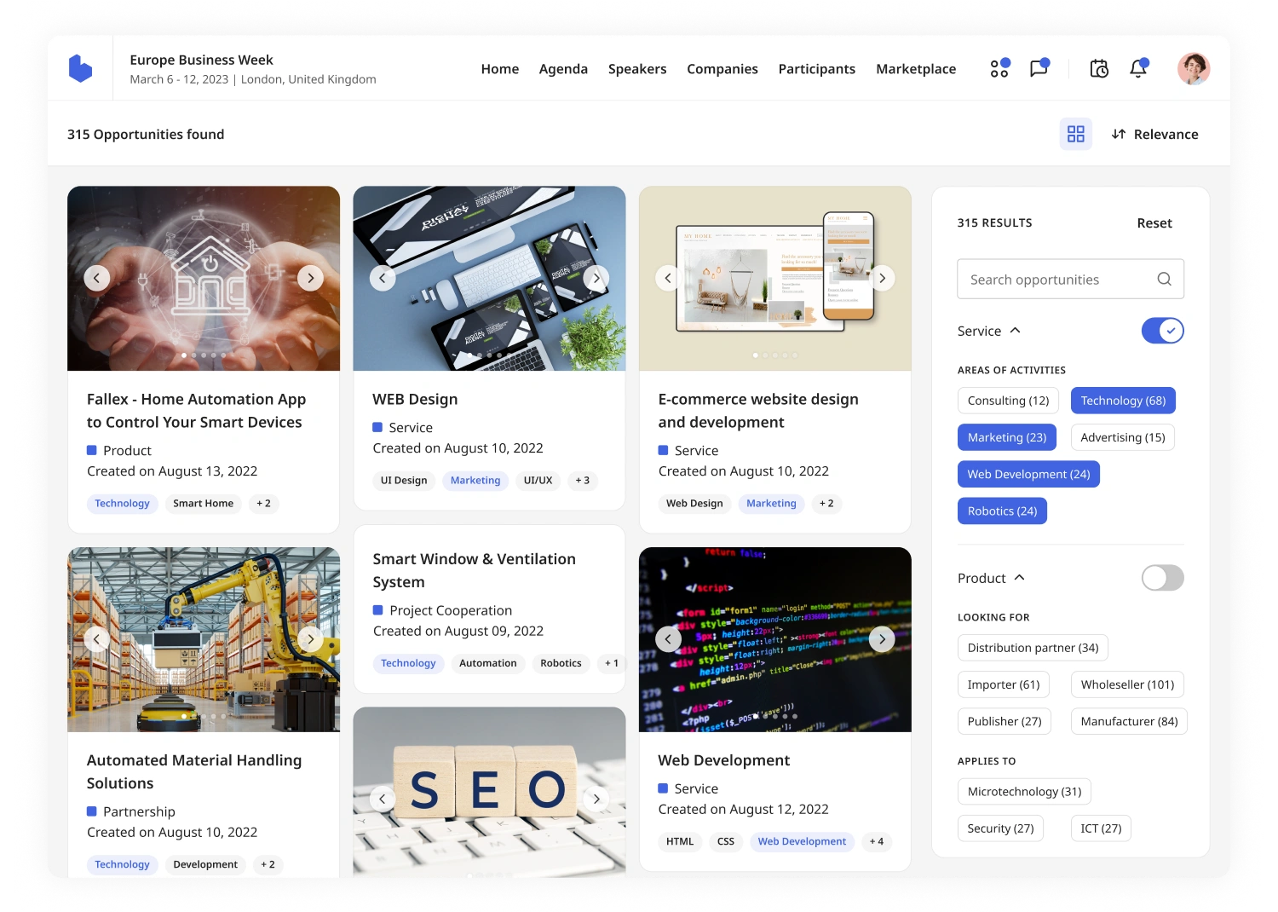The height and width of the screenshot is (912, 1278).
Task: Open the notifications bell
Action: pyautogui.click(x=1137, y=69)
